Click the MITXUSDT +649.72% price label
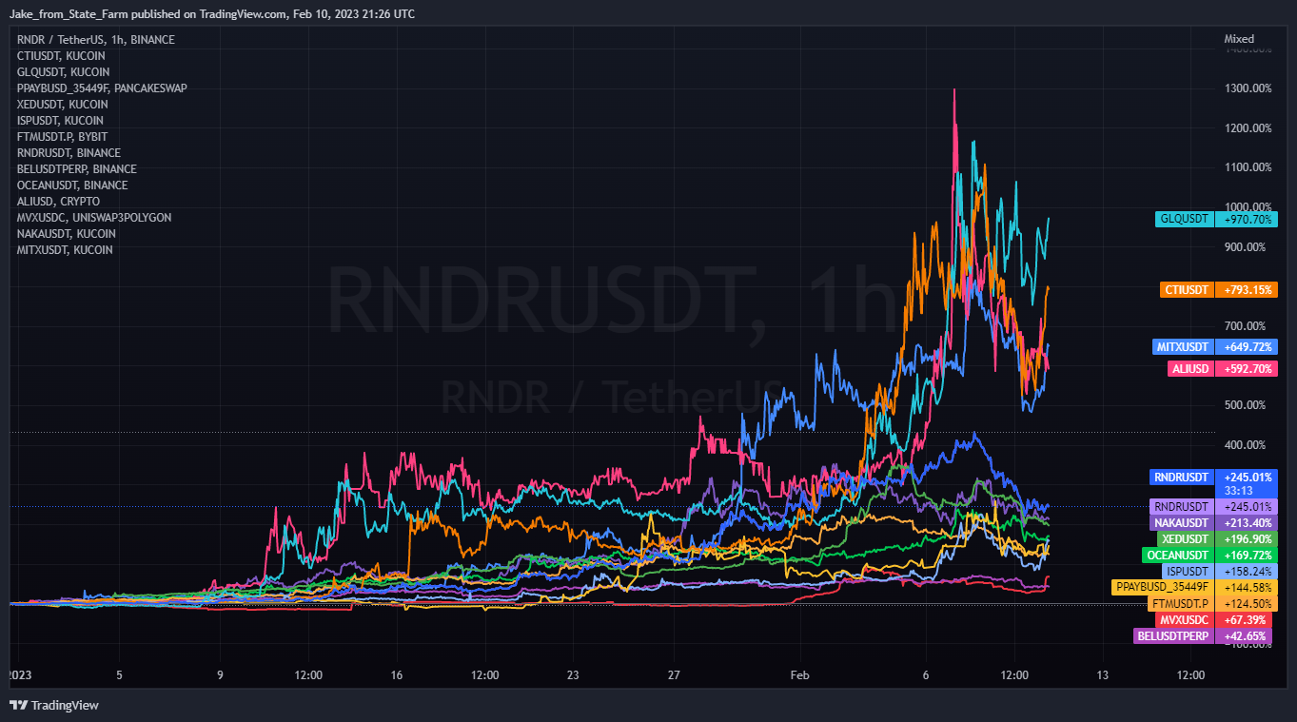1297x722 pixels. (1214, 347)
